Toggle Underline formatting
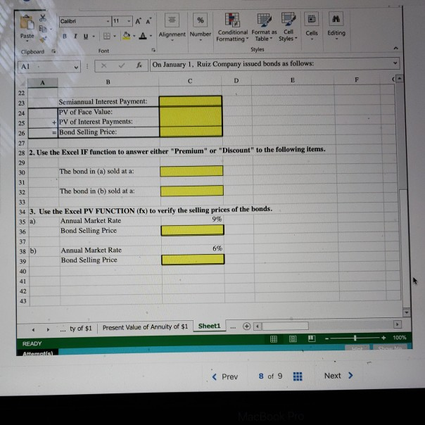 click(x=86, y=37)
